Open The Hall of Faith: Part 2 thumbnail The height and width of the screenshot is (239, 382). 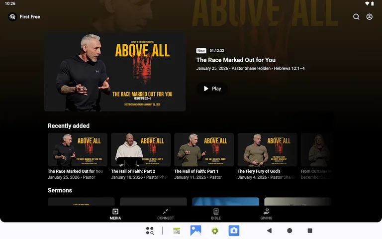pyautogui.click(x=141, y=149)
